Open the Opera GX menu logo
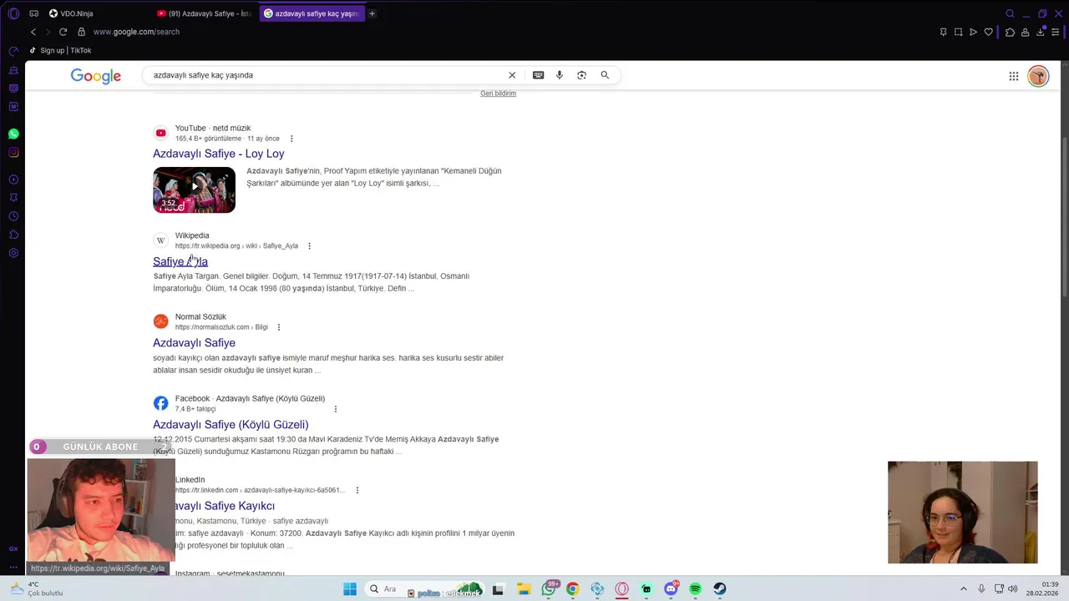The image size is (1069, 601). tap(13, 13)
